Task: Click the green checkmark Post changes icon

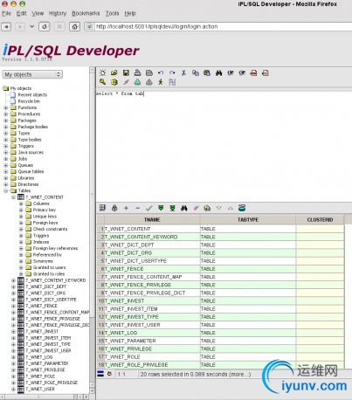Action: pyautogui.click(x=149, y=208)
